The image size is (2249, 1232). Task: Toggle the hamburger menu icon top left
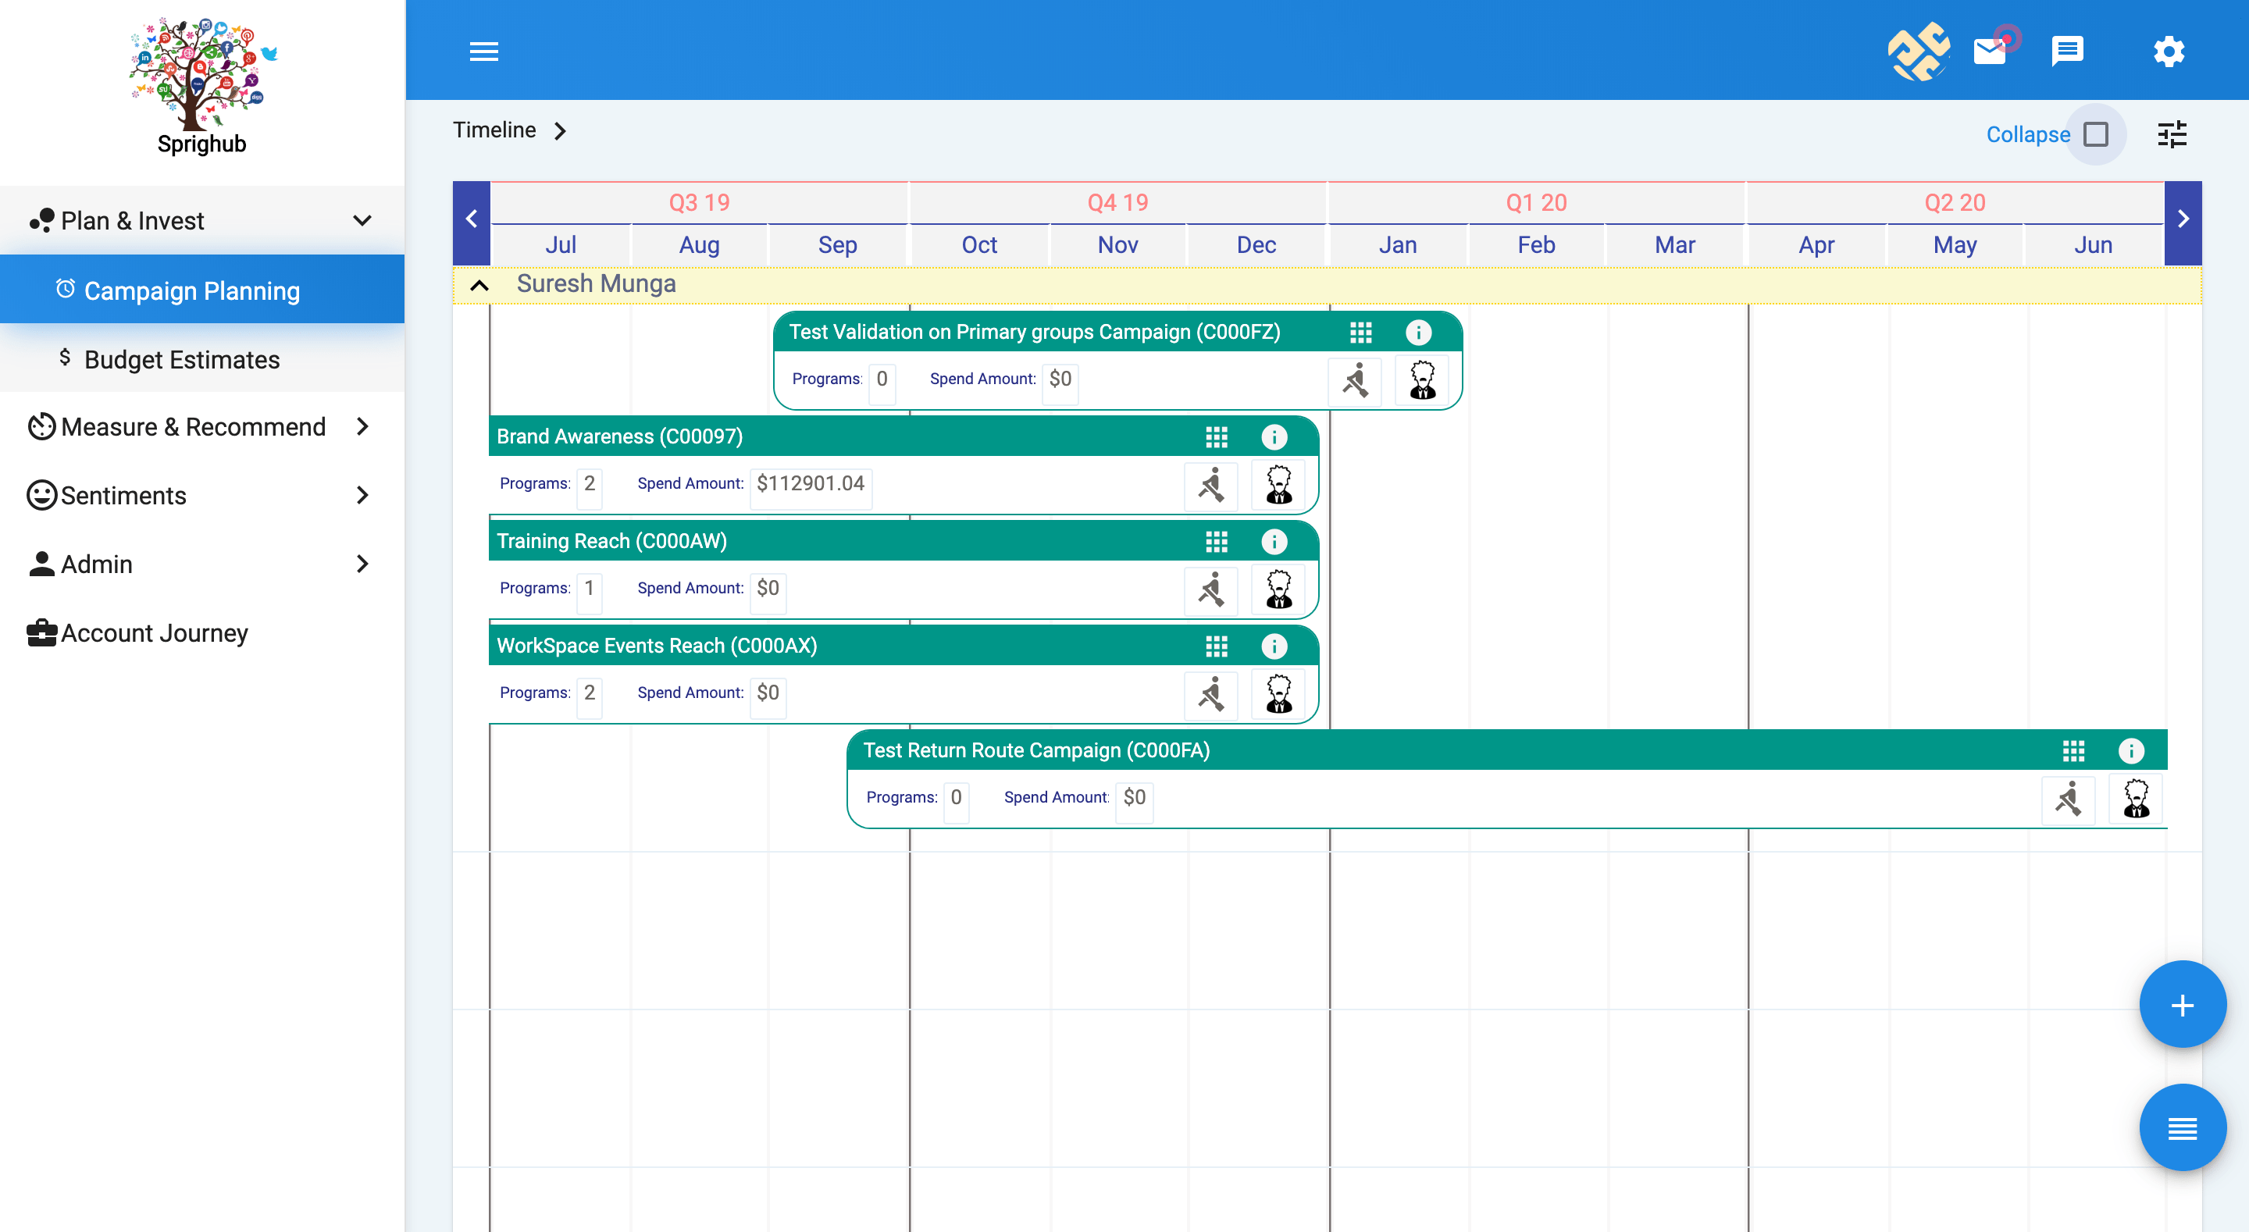coord(484,52)
